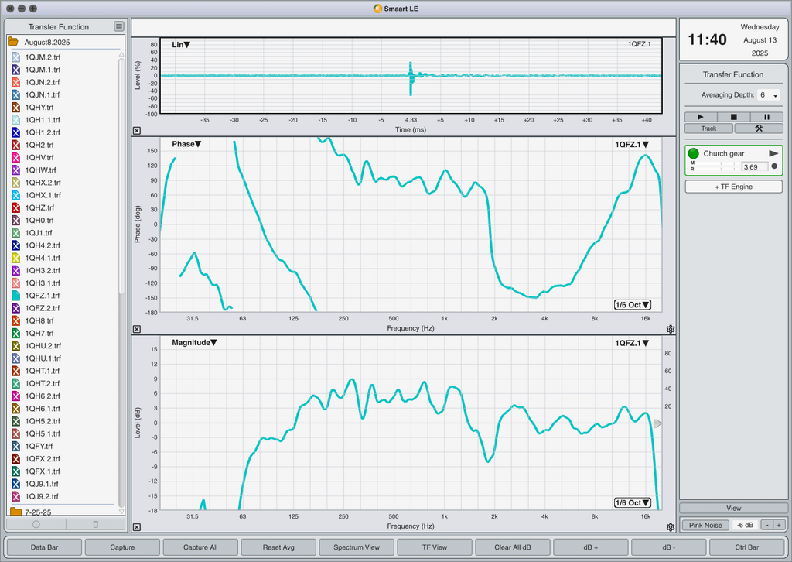Open the Averaging Depth dropdown
Screen dimensions: 792x562
[768, 95]
